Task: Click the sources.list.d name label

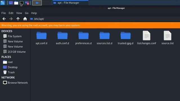Action: tap(104, 43)
